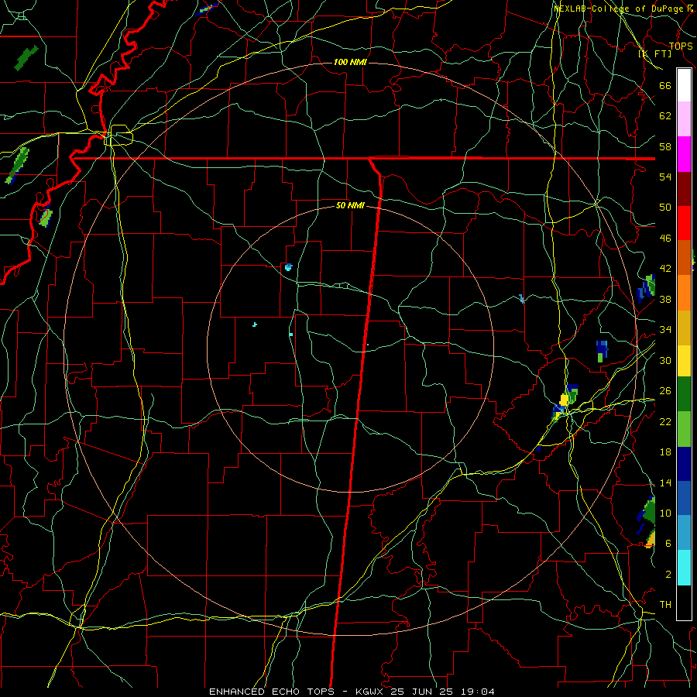The image size is (697, 697).
Task: Pick the light blue legend swatch
Action: pos(684,532)
